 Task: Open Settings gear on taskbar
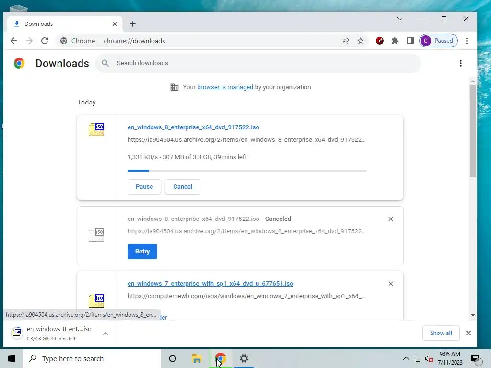click(x=244, y=358)
